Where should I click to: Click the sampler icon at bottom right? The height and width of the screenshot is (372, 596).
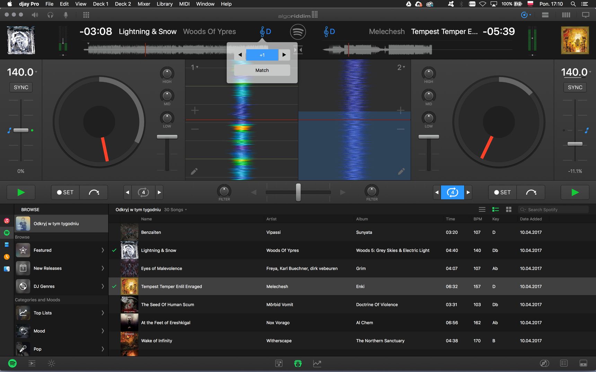(584, 363)
